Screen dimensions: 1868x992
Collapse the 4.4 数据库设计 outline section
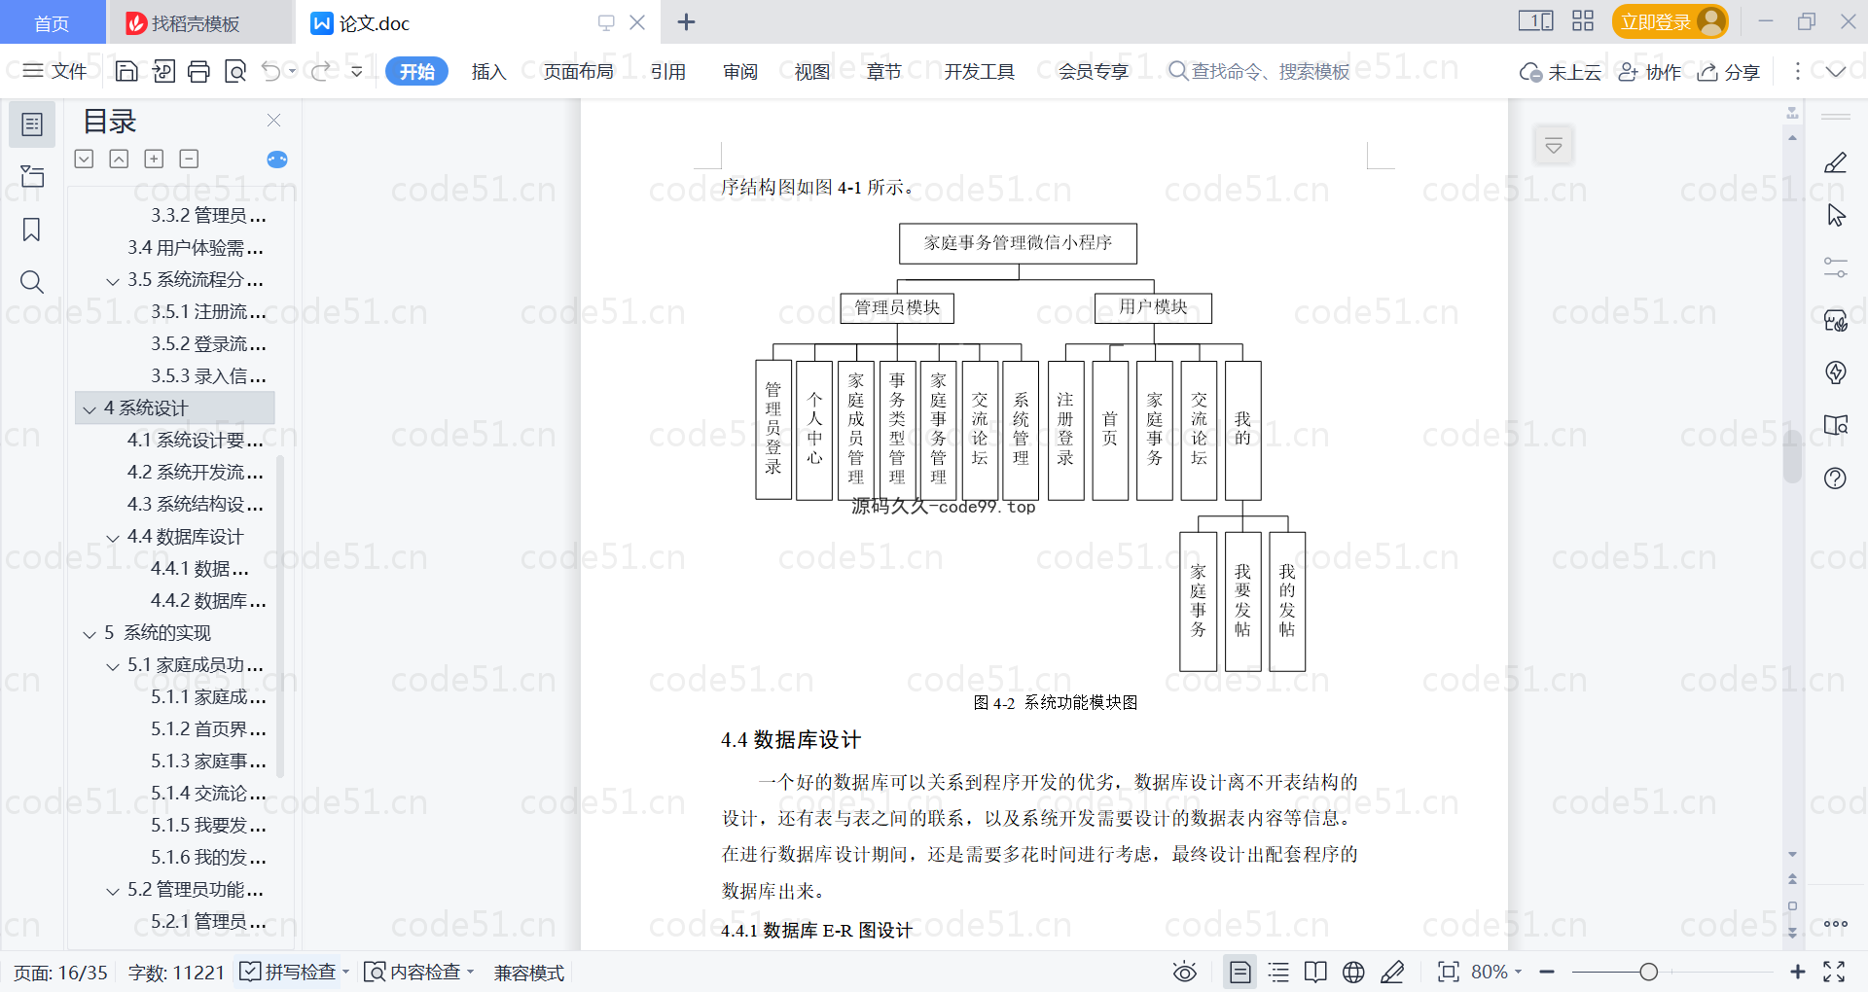click(113, 538)
